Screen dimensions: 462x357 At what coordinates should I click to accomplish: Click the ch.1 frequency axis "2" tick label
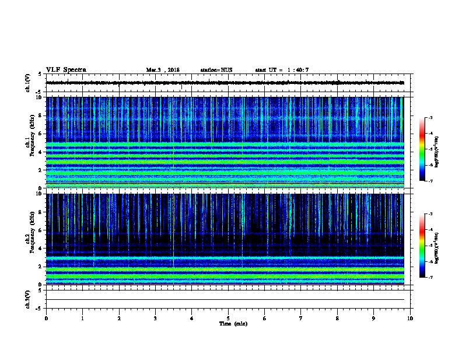[x=40, y=170]
